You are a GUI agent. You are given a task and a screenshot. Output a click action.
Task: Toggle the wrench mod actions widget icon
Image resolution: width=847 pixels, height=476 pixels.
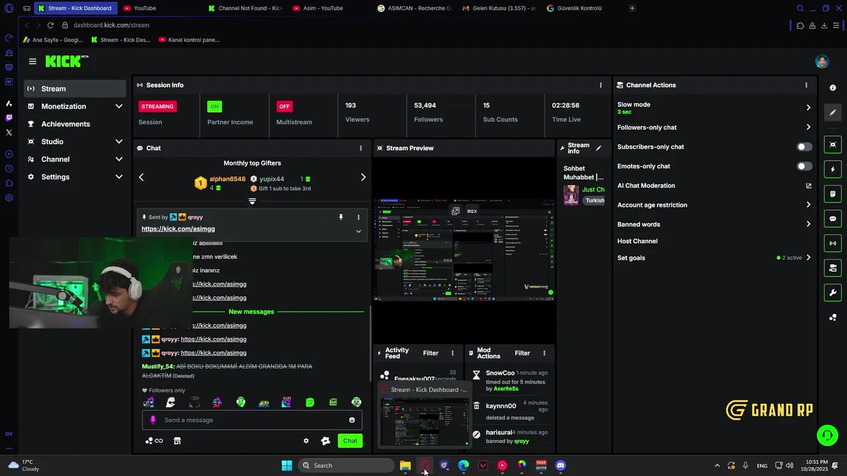pos(832,293)
